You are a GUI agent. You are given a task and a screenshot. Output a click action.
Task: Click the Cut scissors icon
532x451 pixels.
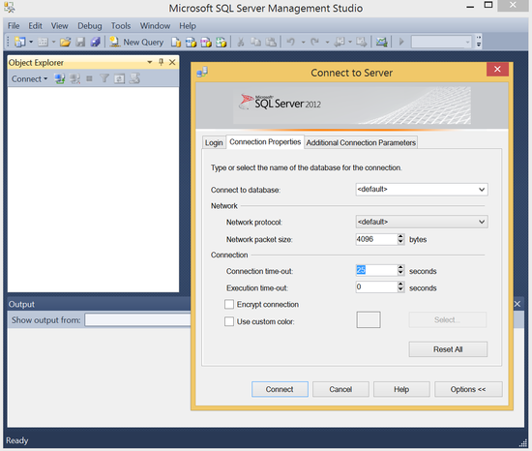point(241,42)
